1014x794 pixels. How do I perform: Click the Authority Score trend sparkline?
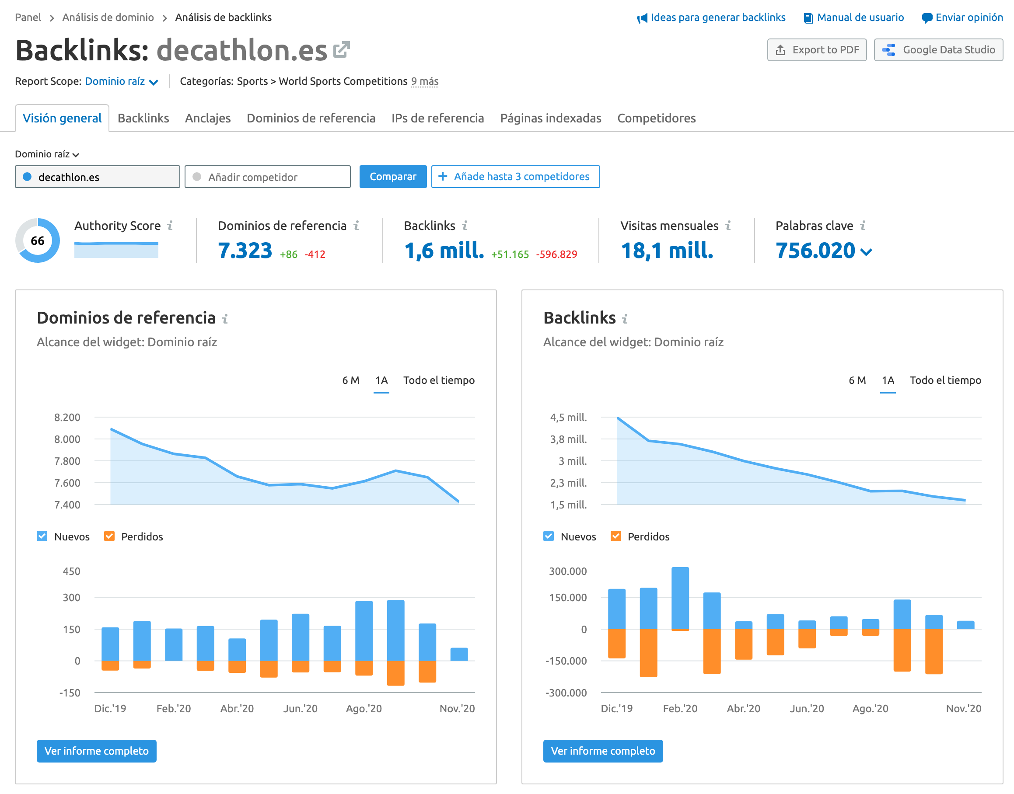[116, 250]
